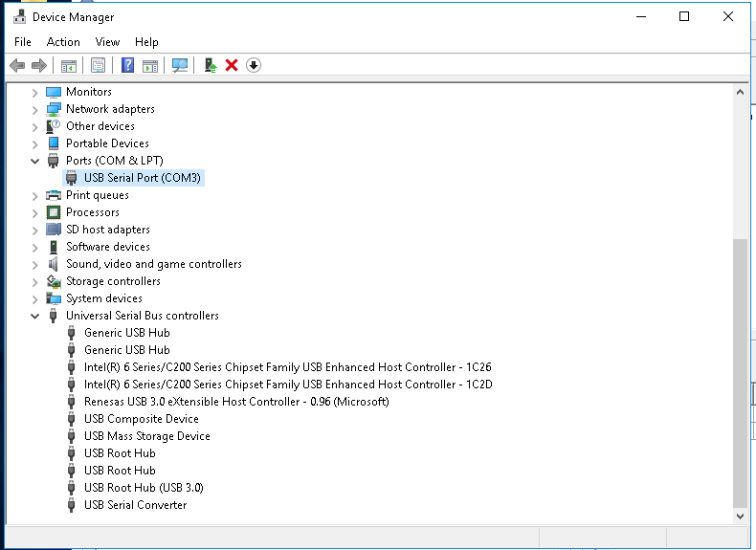Image resolution: width=756 pixels, height=550 pixels.
Task: Click the Software devices icon
Action: click(54, 247)
